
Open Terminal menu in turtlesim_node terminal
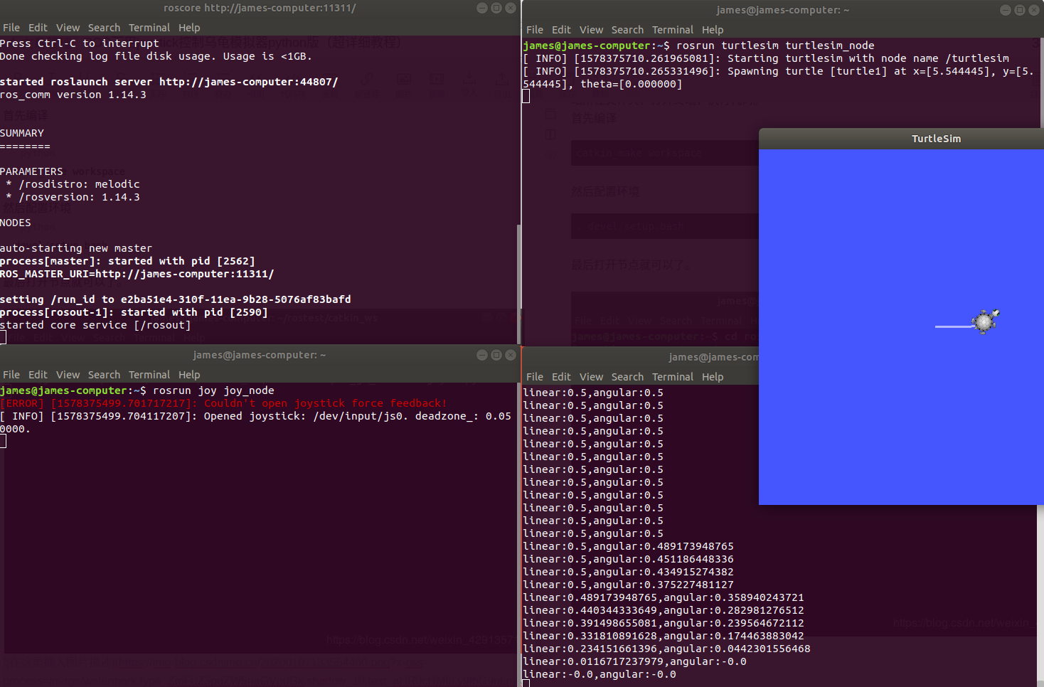673,30
